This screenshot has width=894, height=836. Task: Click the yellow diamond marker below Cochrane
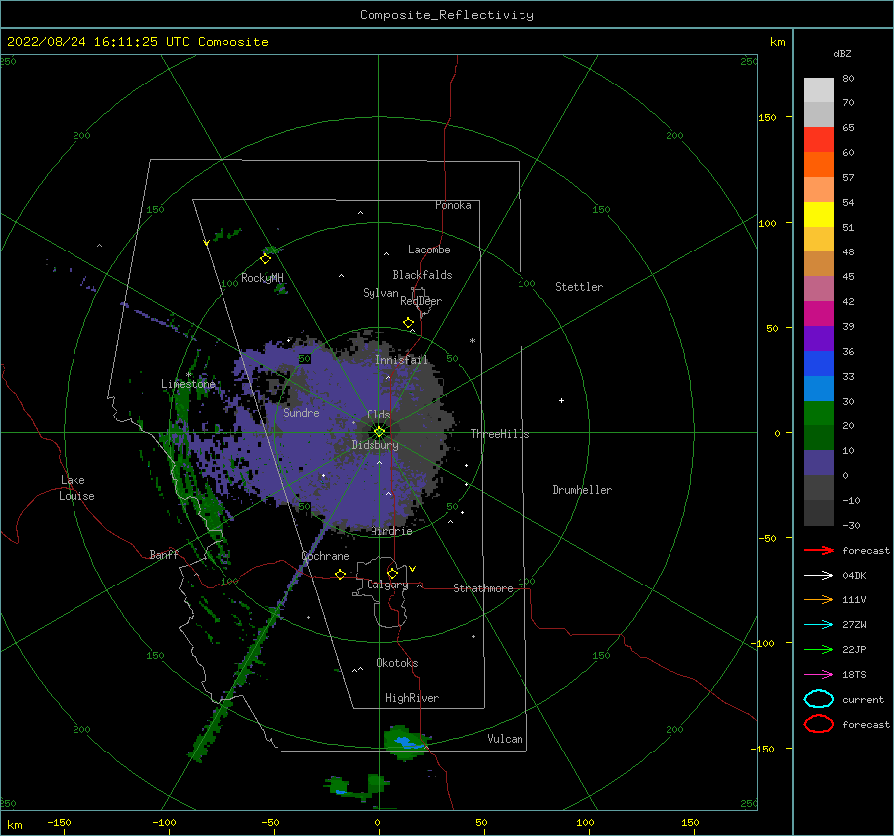point(341,575)
